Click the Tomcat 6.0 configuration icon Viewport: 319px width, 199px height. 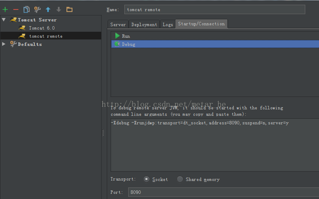click(x=22, y=28)
